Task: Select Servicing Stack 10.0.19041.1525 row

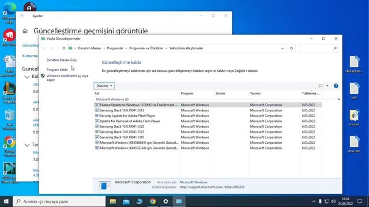Action: 208,132
